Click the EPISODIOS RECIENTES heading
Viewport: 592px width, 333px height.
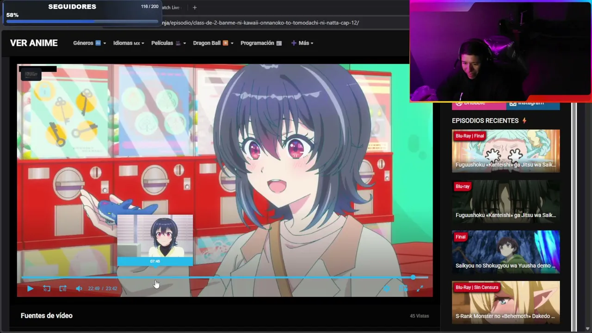[485, 121]
